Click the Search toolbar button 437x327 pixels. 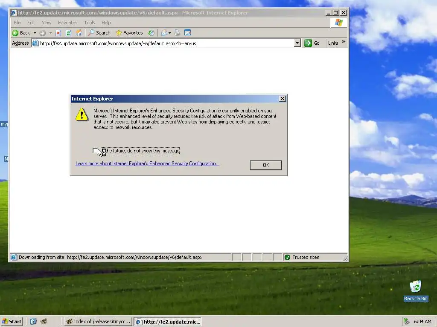pos(99,33)
